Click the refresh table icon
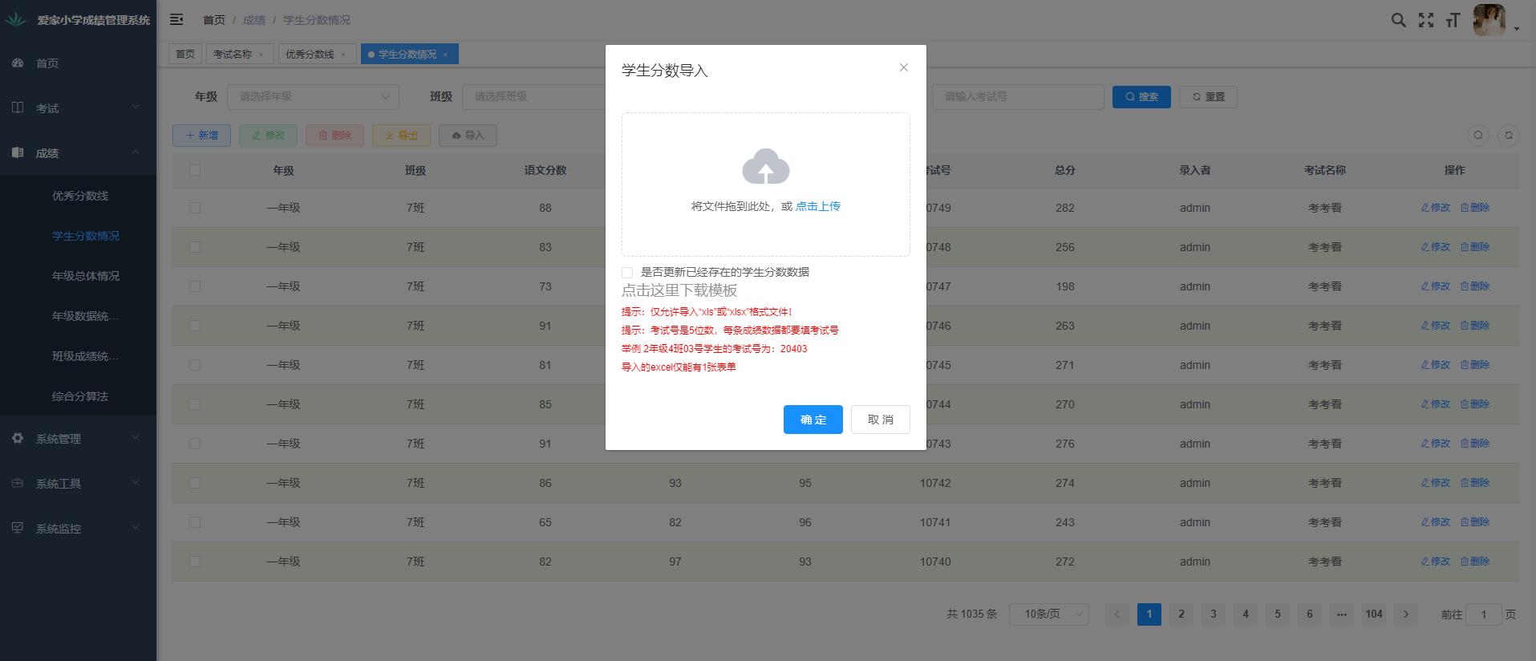 pos(1508,136)
